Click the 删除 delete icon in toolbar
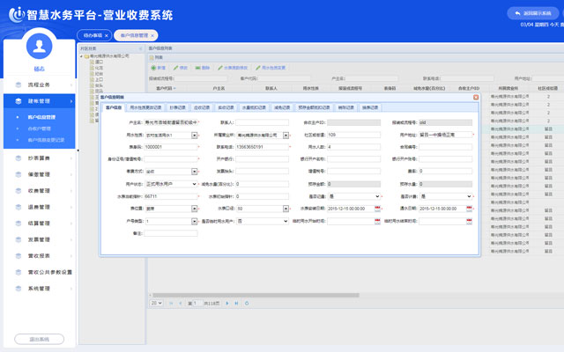 click(197, 67)
